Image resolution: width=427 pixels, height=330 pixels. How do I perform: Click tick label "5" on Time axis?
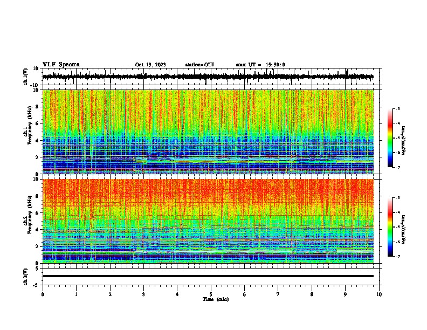click(x=211, y=294)
